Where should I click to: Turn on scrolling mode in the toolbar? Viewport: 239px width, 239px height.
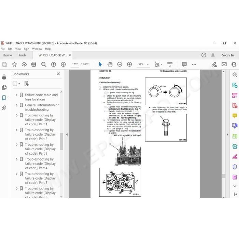(x=170, y=64)
